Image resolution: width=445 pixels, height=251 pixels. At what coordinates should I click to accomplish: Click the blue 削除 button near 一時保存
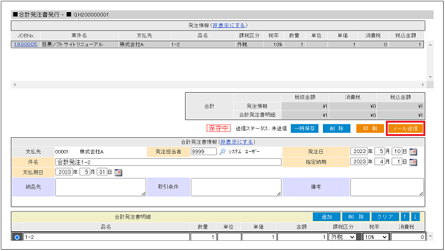pyautogui.click(x=336, y=128)
